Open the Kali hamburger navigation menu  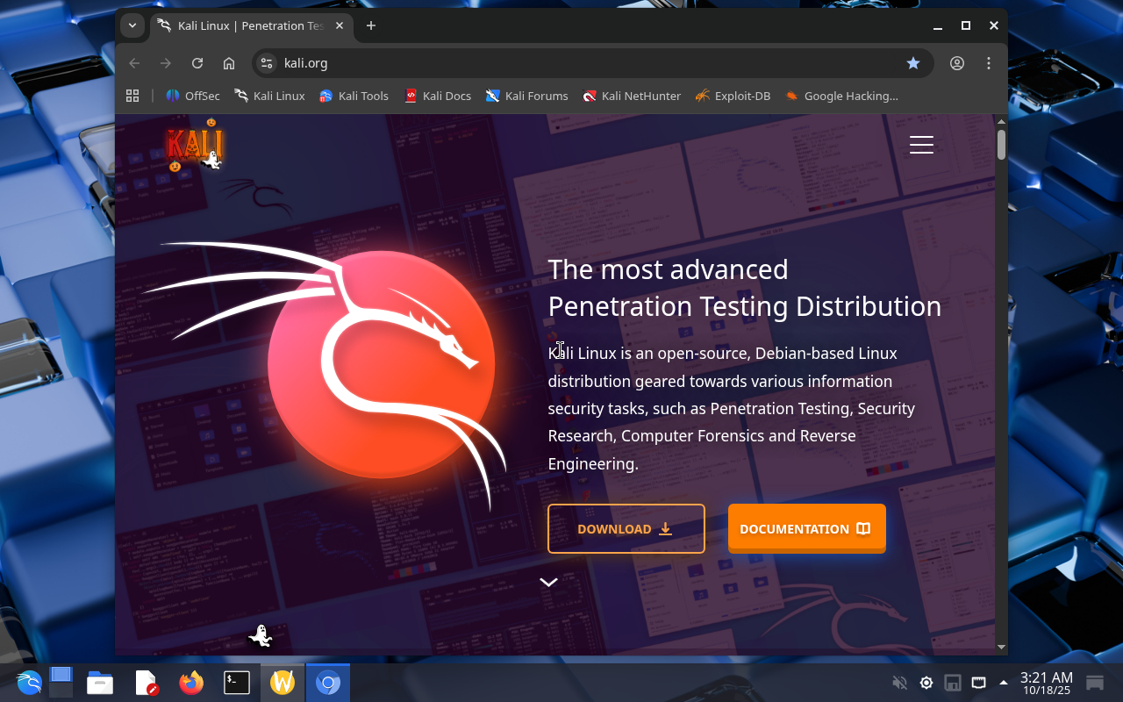921,145
